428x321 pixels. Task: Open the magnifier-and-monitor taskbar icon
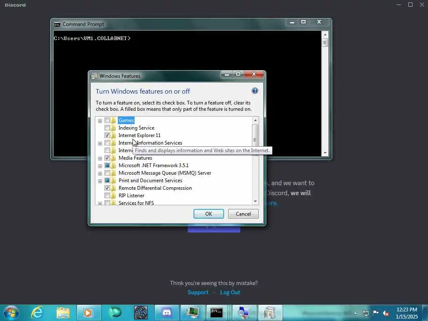point(244,313)
